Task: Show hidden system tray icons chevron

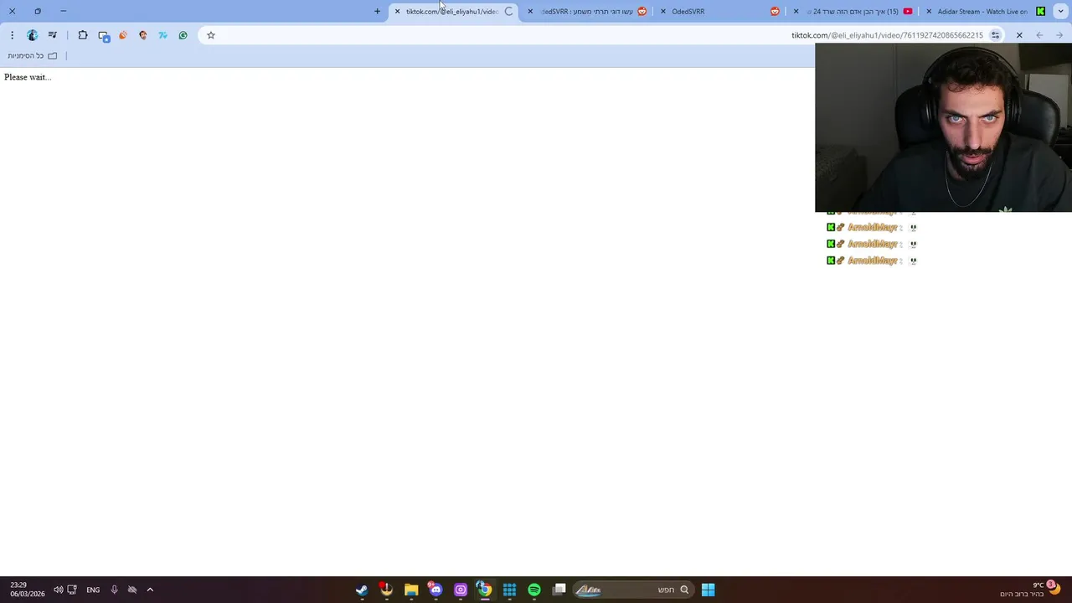Action: [150, 590]
